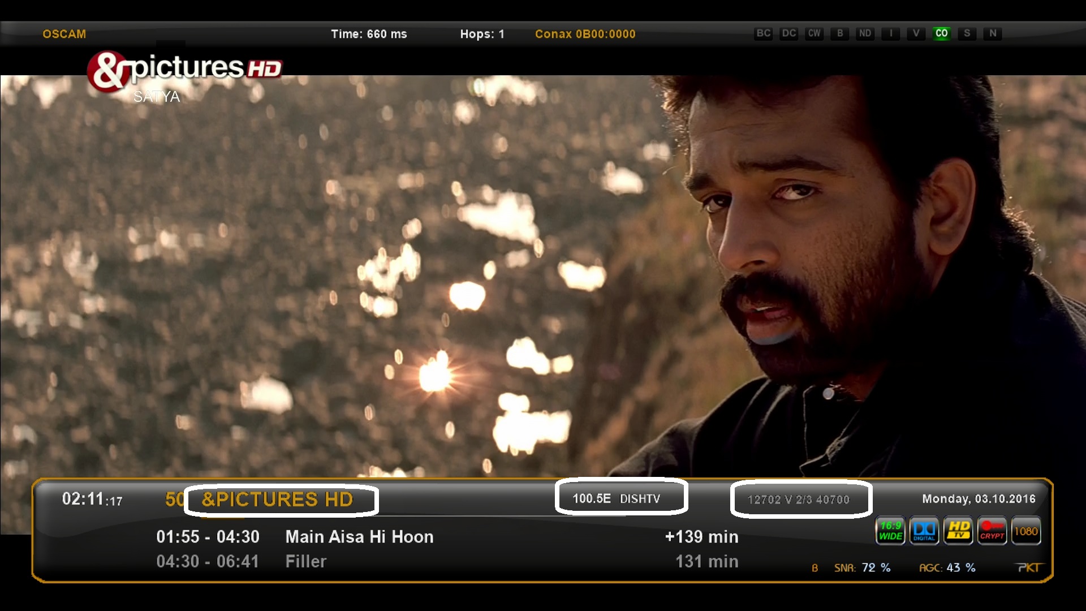Click the &PICTURES HD channel name
The image size is (1086, 611).
pyautogui.click(x=277, y=499)
